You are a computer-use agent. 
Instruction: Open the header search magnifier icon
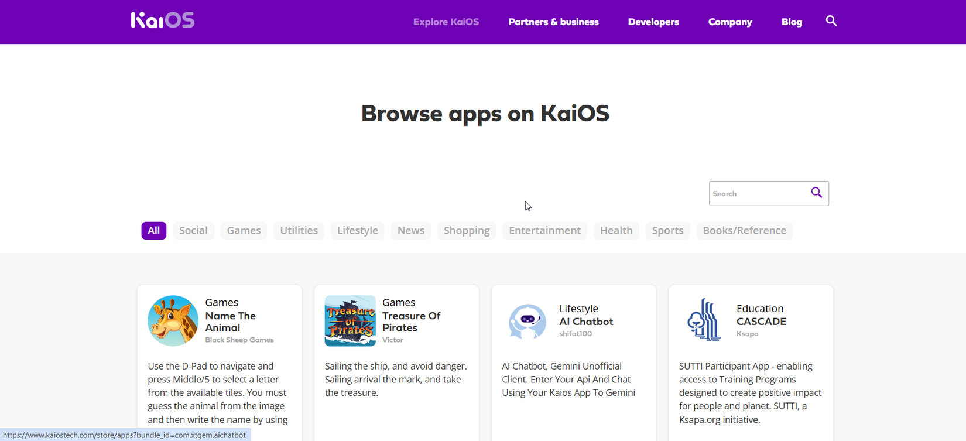[x=831, y=21]
